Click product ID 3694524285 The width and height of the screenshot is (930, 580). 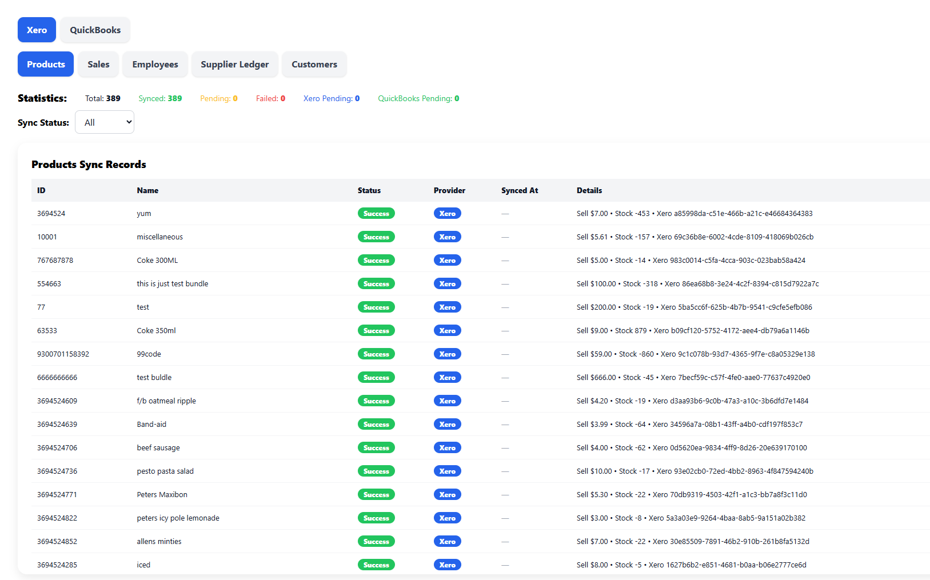tap(57, 565)
